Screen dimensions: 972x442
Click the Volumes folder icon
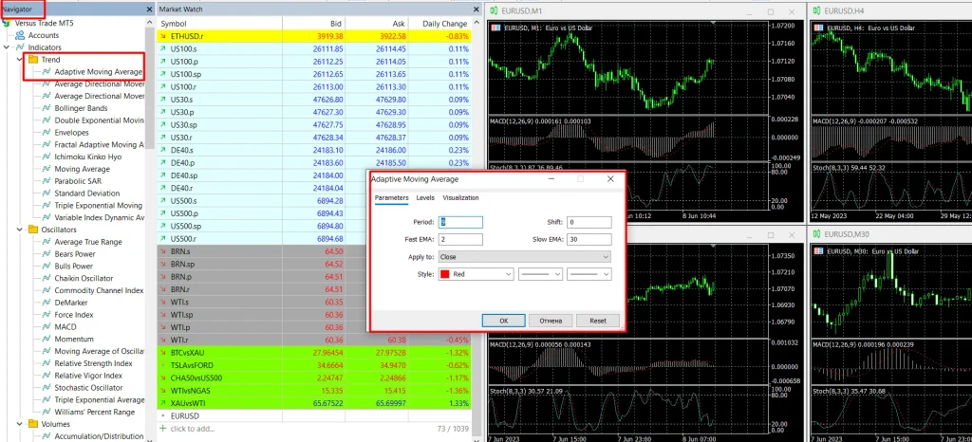(x=33, y=424)
